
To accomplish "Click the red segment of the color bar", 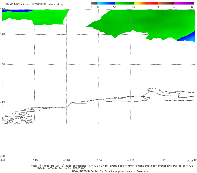I will (153, 3).
